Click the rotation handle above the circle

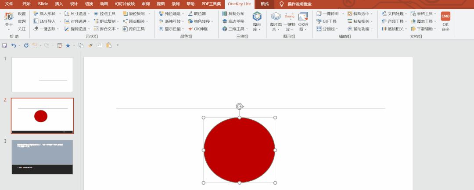pyautogui.click(x=240, y=106)
